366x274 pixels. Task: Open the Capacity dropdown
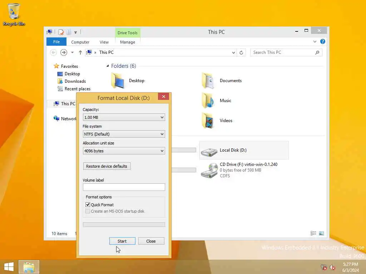click(124, 117)
